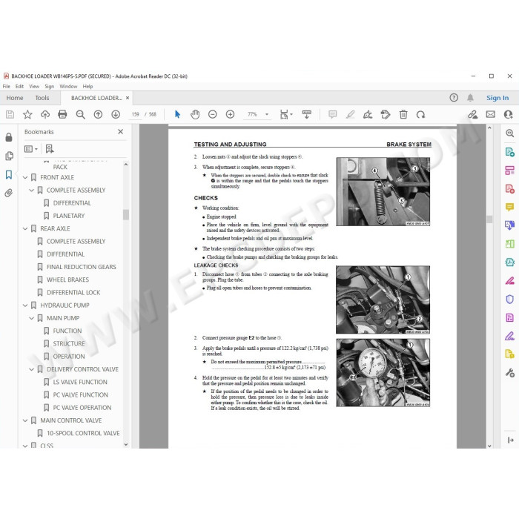Click the scrolling mode keyboard icon
The image size is (519, 519).
(307, 114)
